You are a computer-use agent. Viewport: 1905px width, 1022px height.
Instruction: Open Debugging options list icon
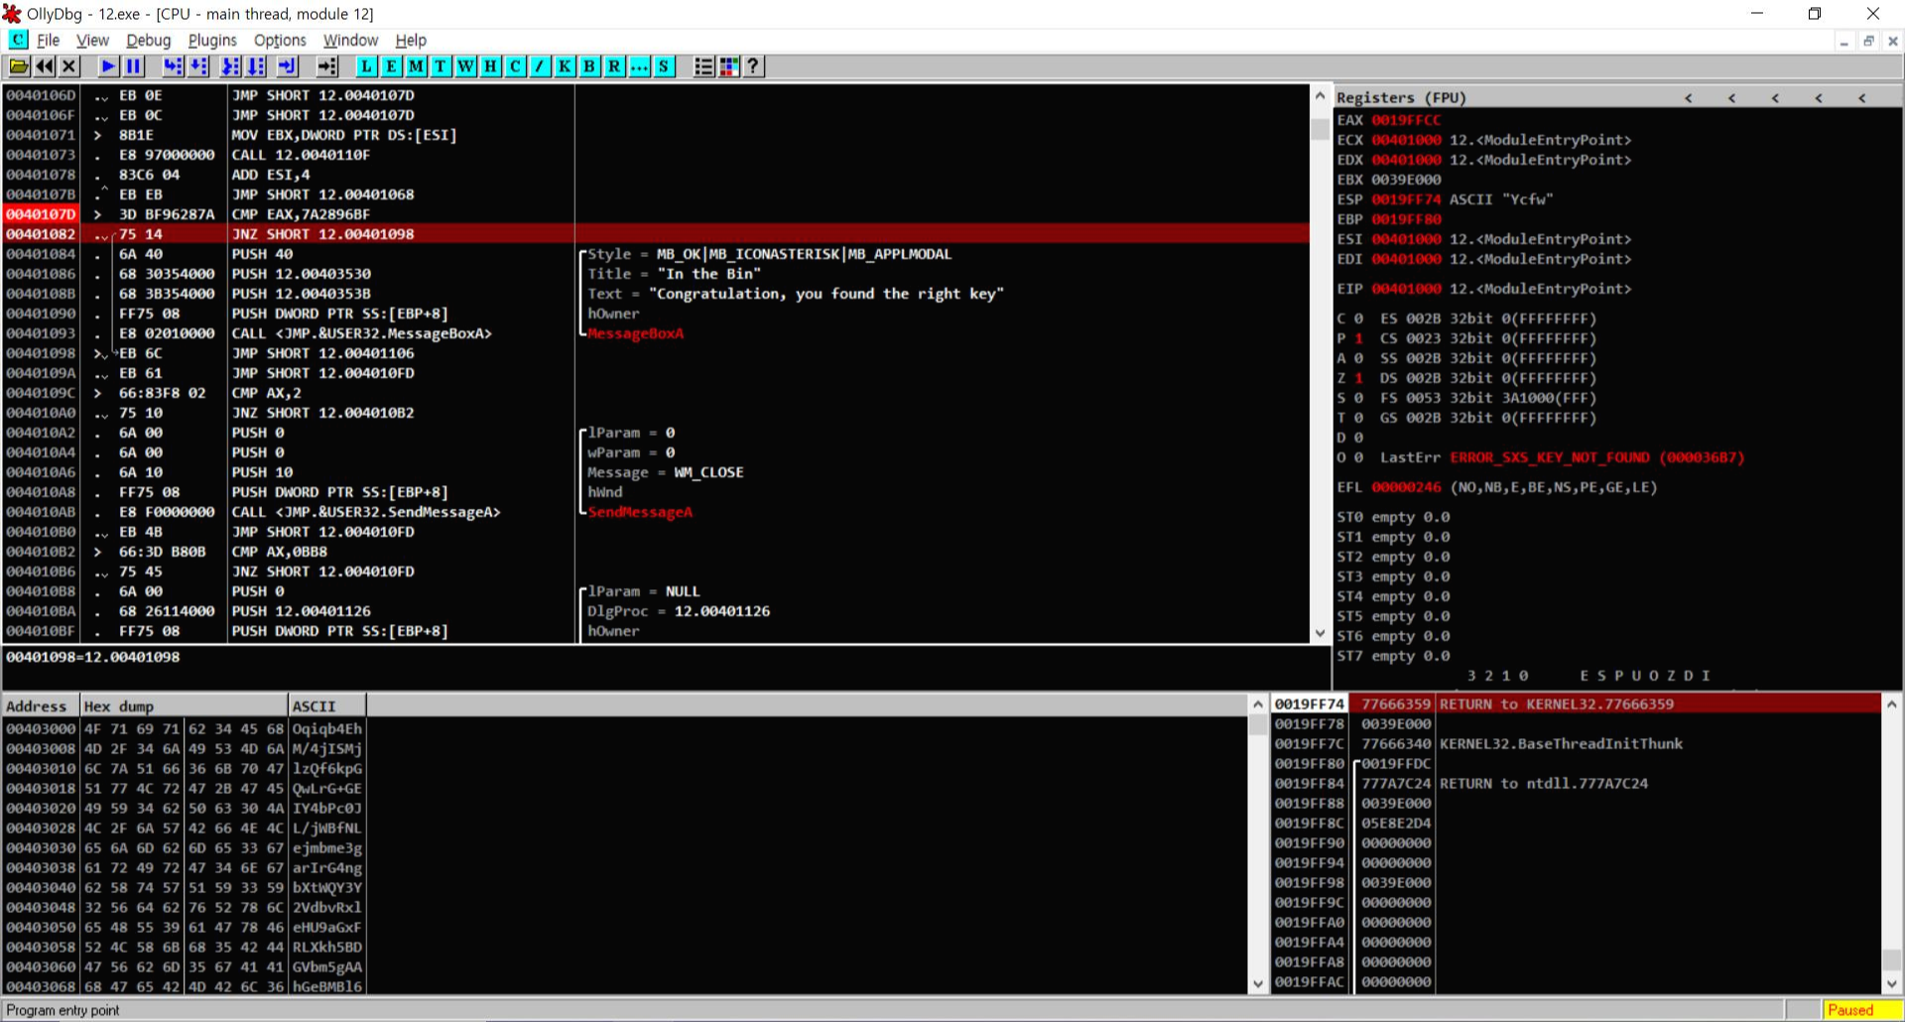(x=704, y=66)
